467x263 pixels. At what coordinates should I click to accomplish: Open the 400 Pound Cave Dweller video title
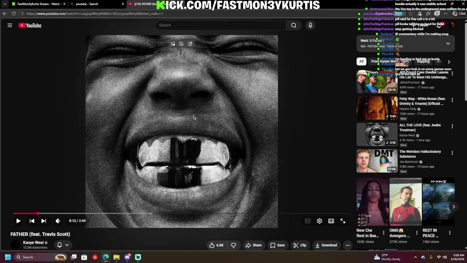click(x=424, y=75)
